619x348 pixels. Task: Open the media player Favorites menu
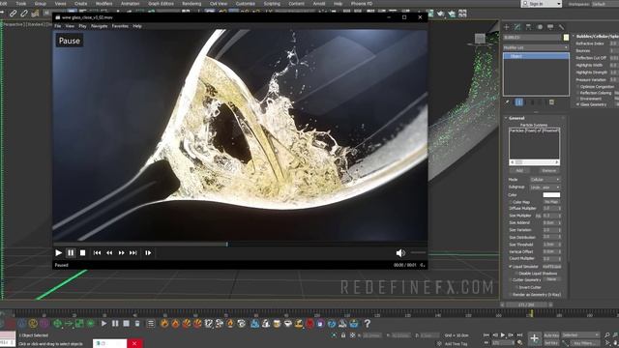coord(120,26)
